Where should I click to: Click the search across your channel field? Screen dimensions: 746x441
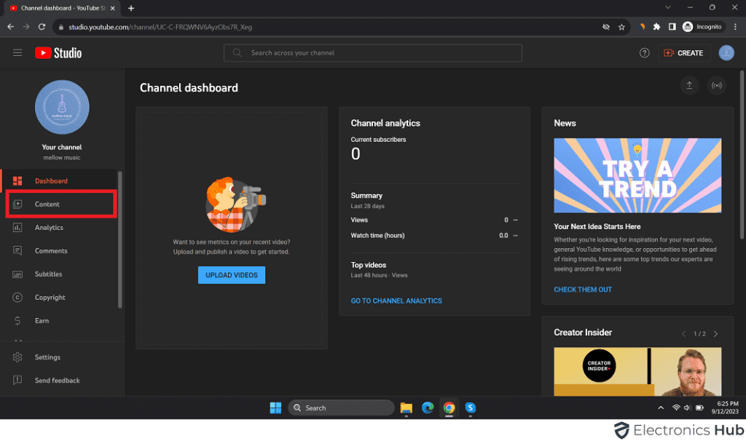(373, 53)
